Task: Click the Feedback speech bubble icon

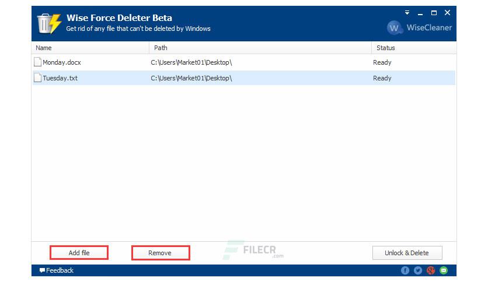Action: (42, 270)
